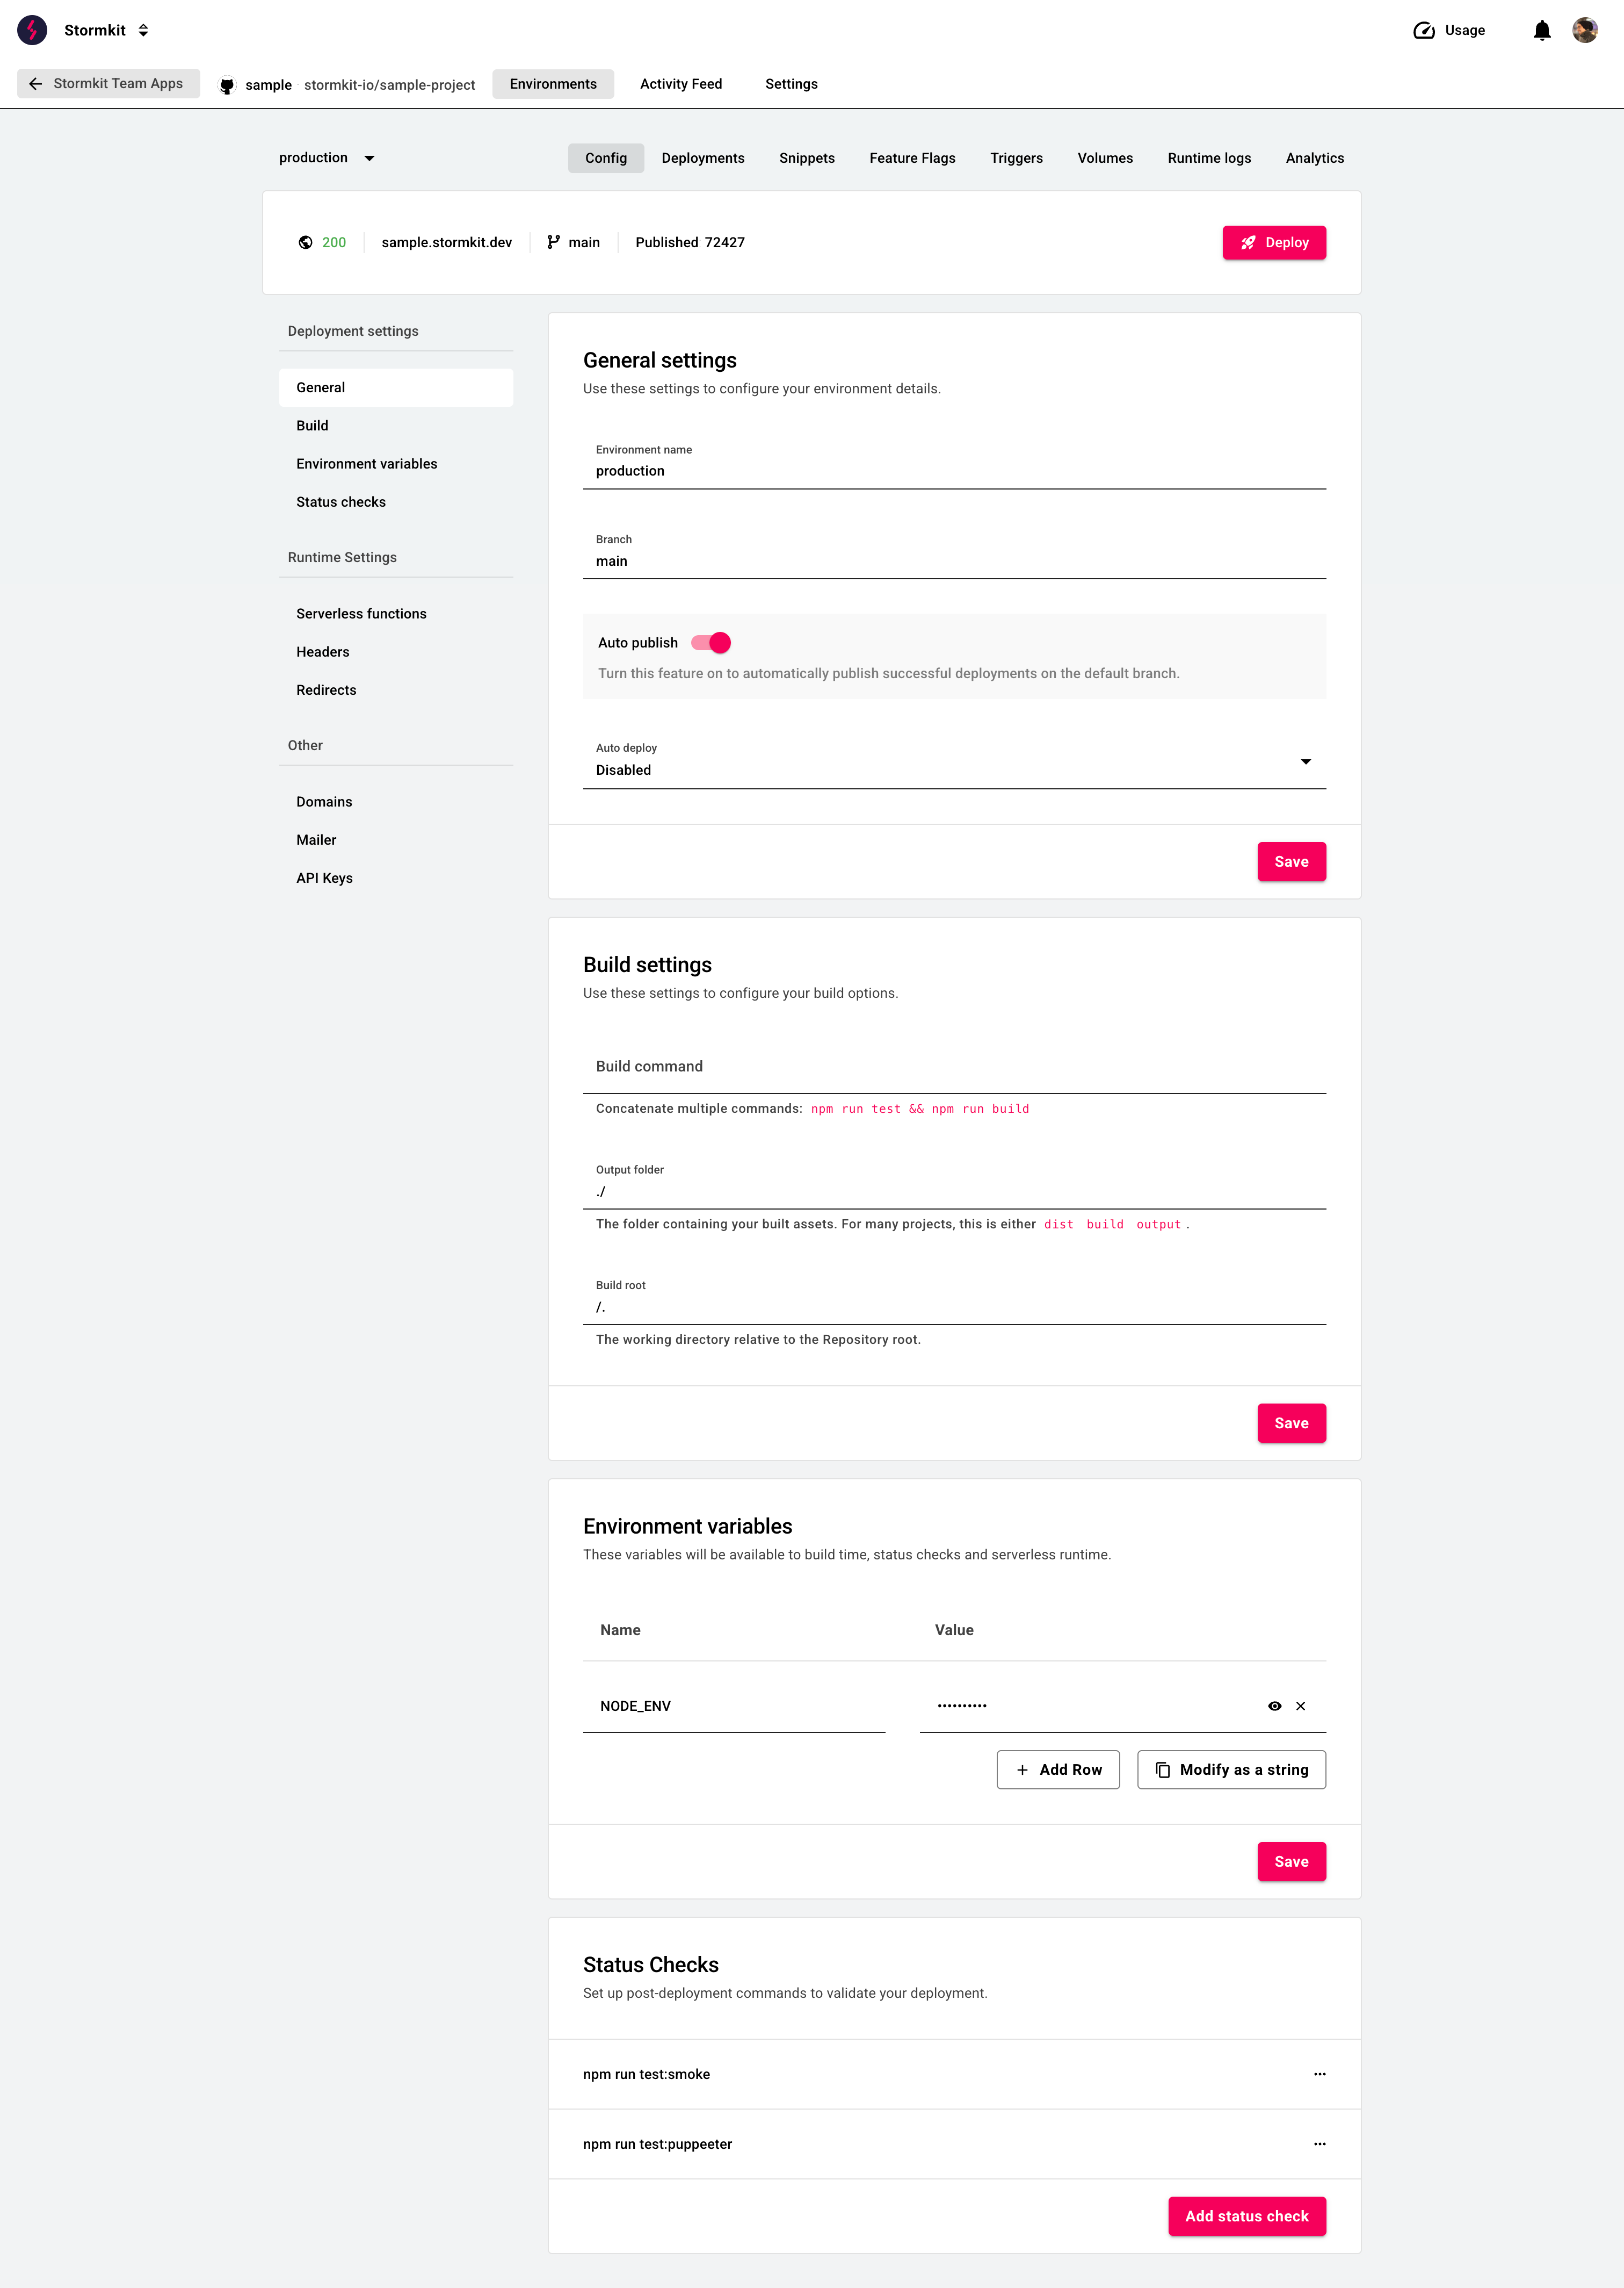This screenshot has height=2288, width=1624.
Task: Open the notifications bell
Action: pyautogui.click(x=1542, y=30)
